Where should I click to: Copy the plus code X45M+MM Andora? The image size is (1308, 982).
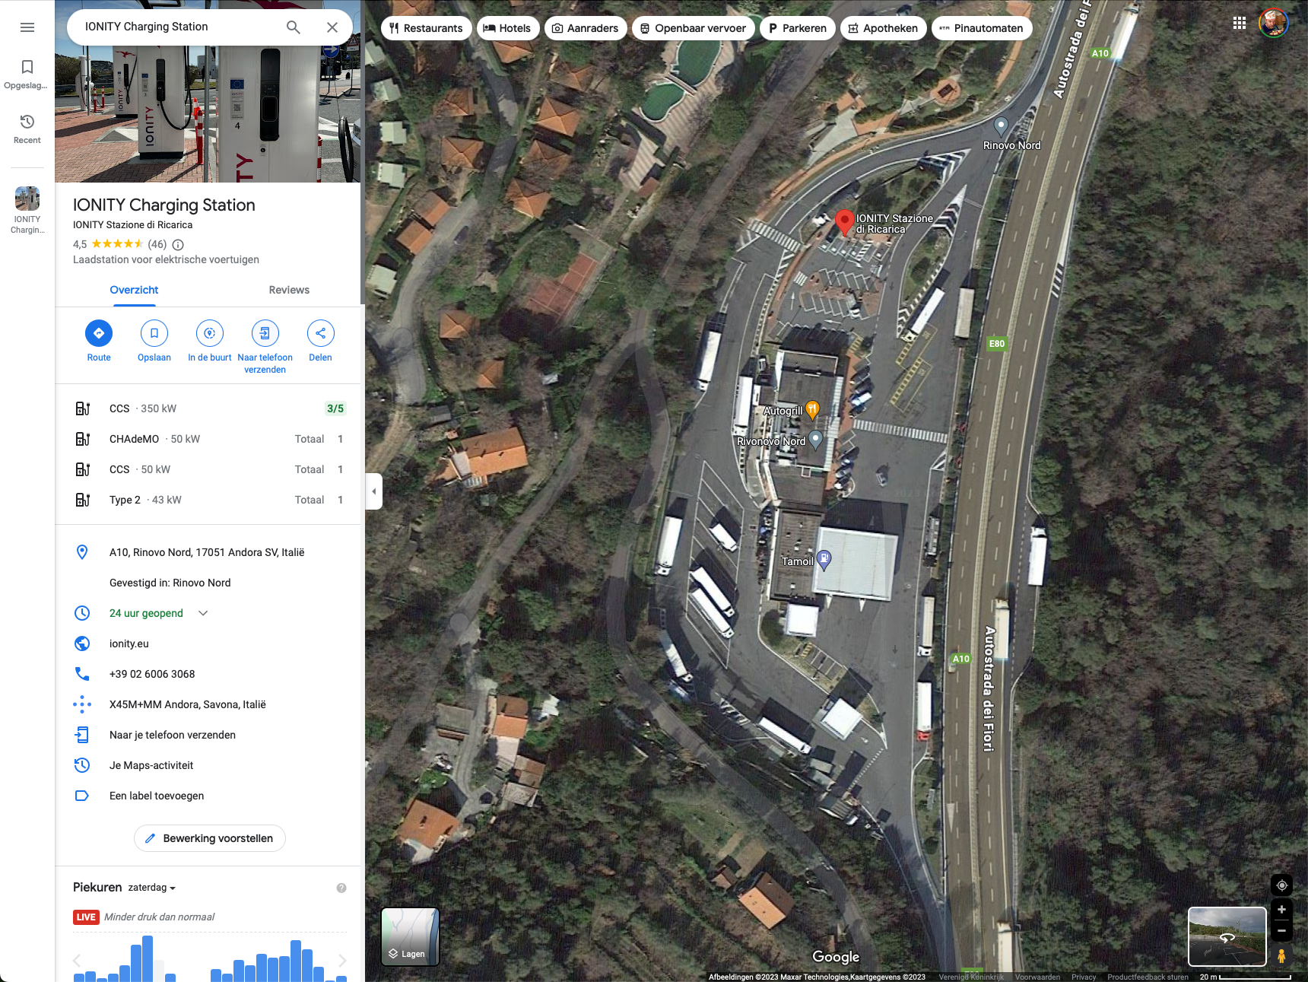[x=208, y=704]
